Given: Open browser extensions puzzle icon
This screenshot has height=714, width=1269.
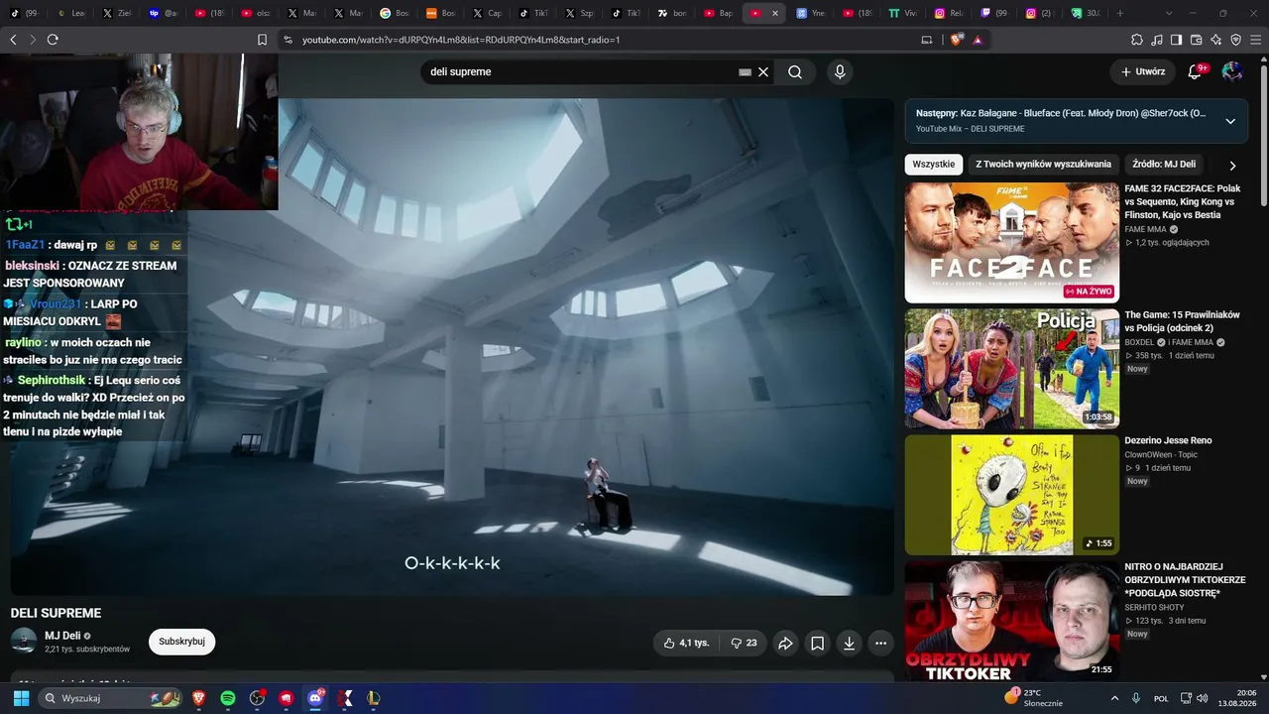Looking at the screenshot, I should coord(1137,40).
